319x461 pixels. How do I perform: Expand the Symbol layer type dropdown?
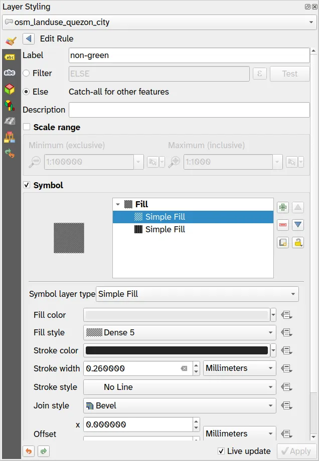[x=197, y=294]
